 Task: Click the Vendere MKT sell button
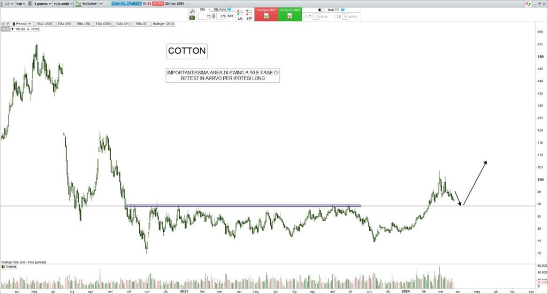267,14
